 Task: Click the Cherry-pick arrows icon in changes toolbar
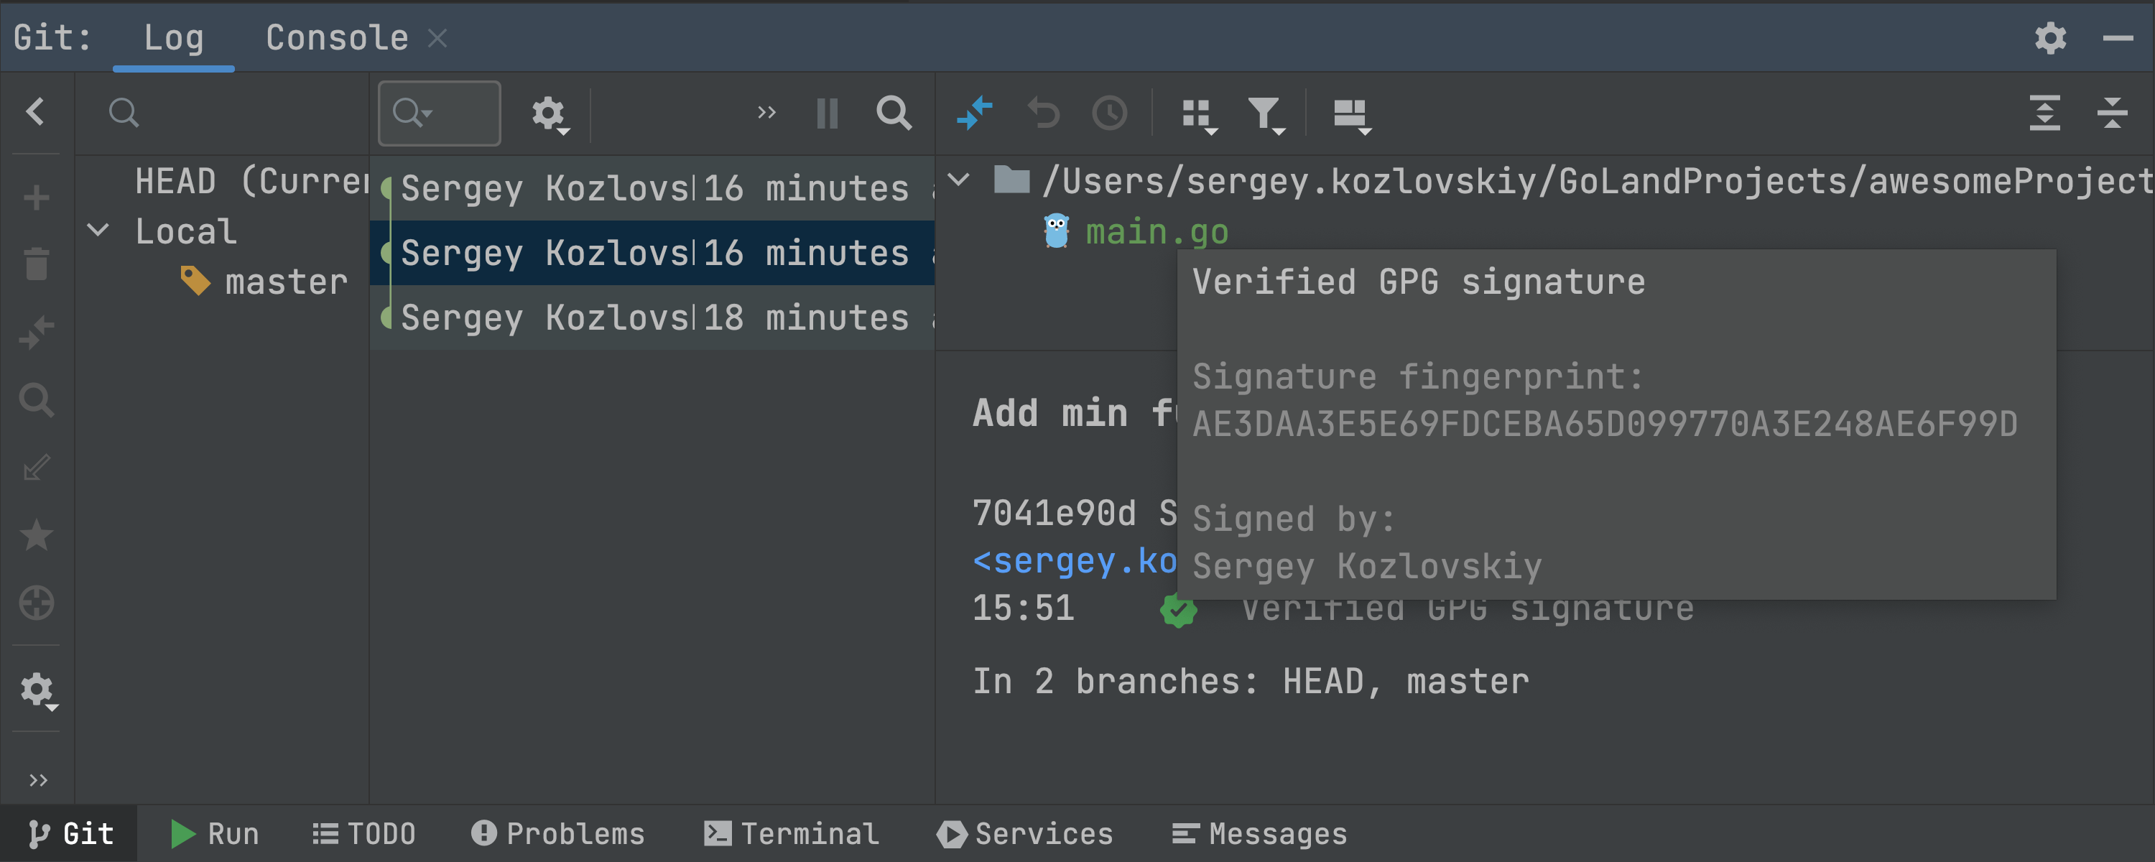tap(975, 113)
